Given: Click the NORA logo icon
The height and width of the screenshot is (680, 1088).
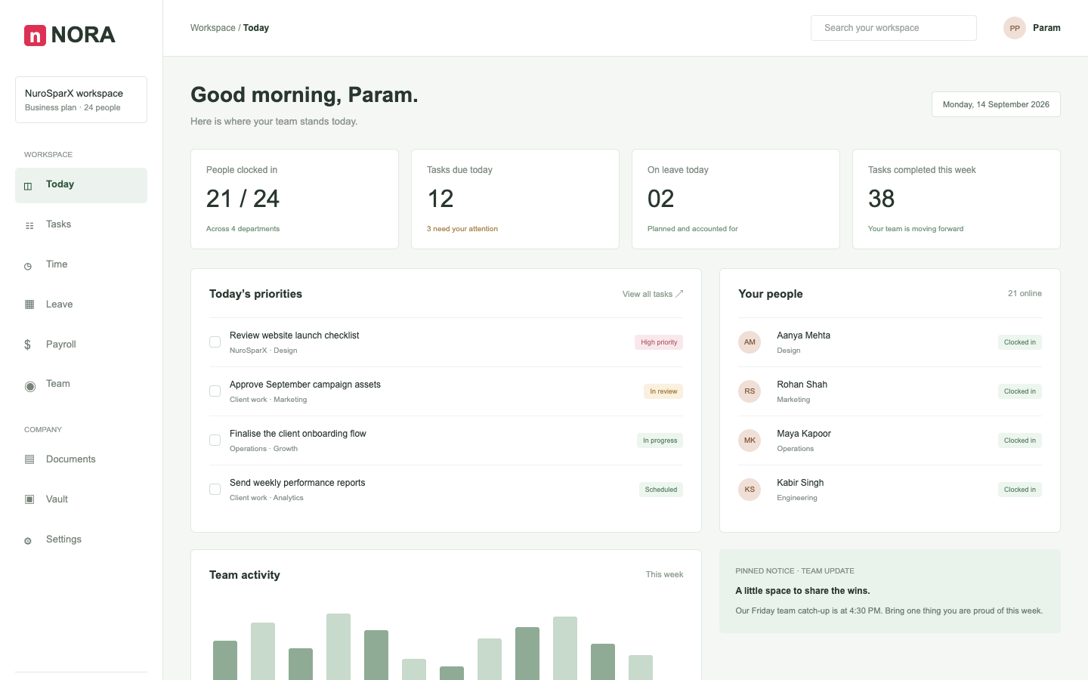Looking at the screenshot, I should 35,36.
